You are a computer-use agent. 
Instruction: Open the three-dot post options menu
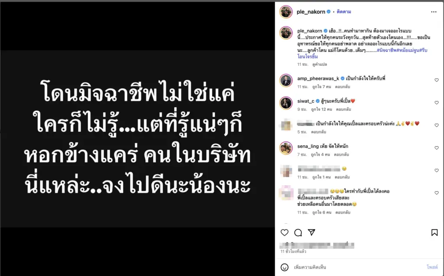[434, 12]
